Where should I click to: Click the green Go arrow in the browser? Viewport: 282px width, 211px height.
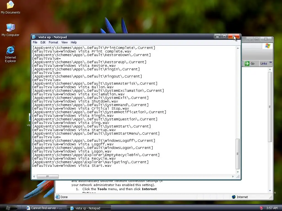point(247,63)
